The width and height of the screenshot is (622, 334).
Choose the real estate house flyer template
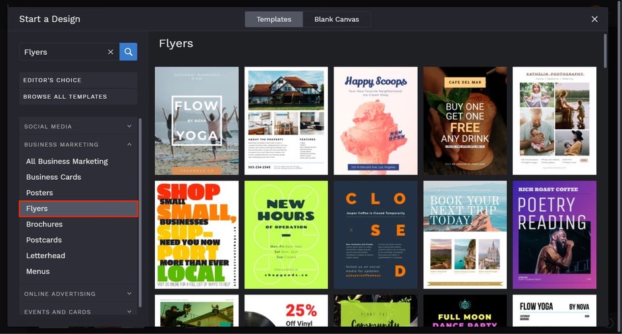tap(286, 121)
